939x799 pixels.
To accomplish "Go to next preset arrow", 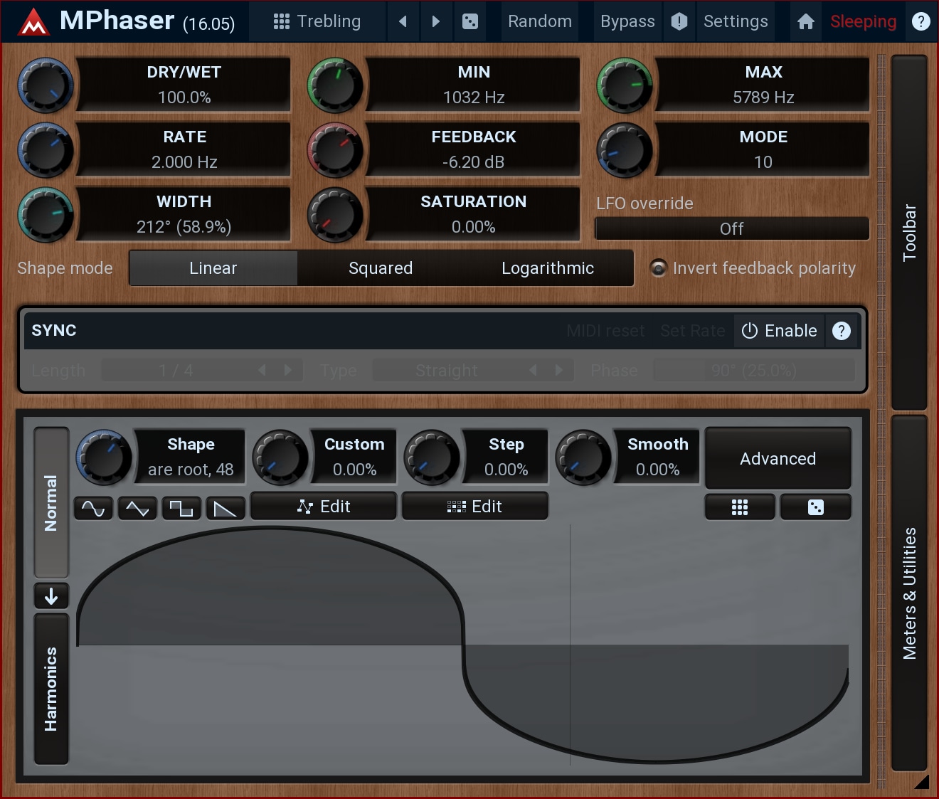I will 436,21.
